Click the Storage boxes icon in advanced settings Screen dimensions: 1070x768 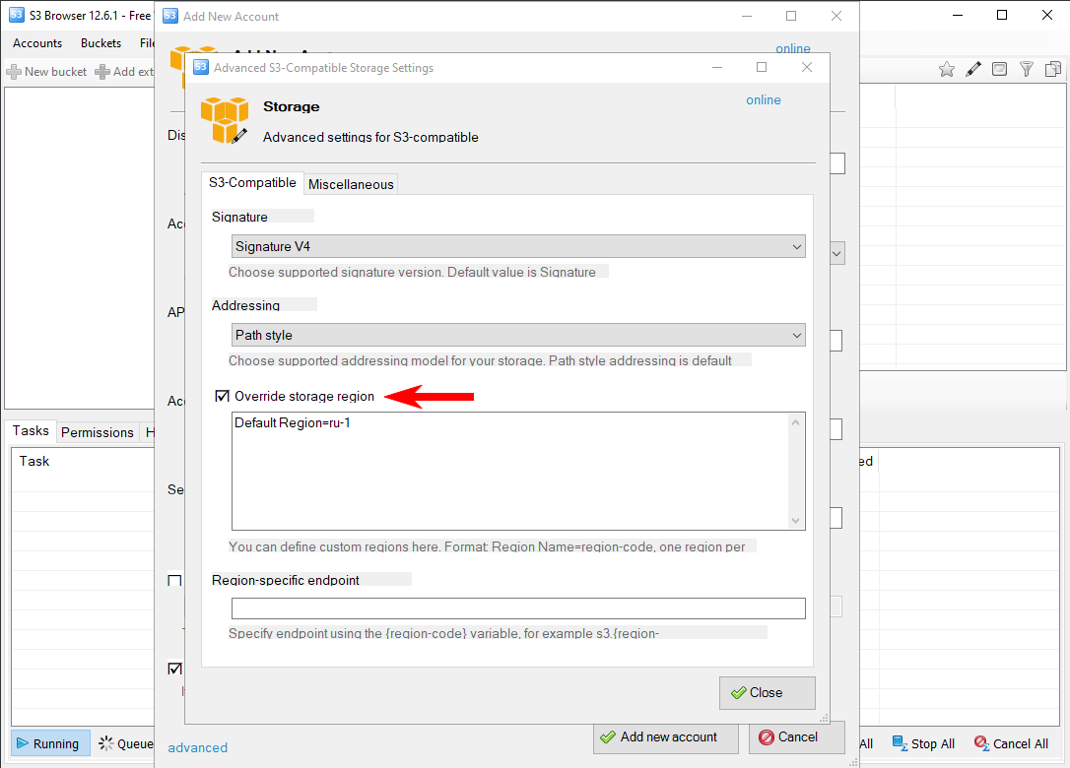pos(224,120)
